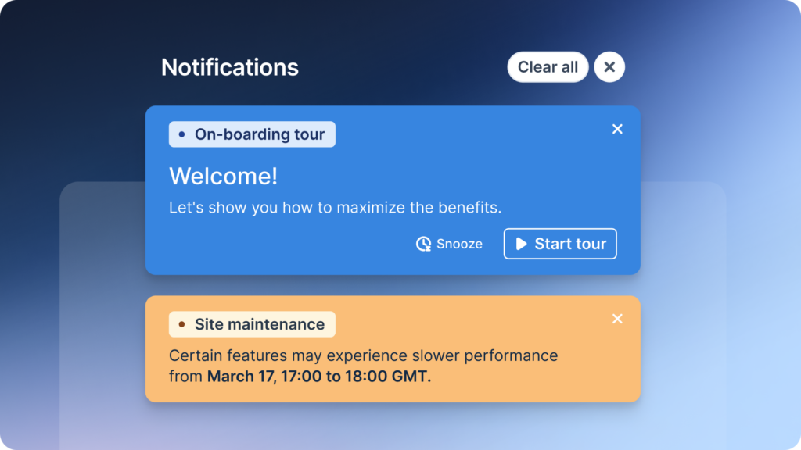Image resolution: width=801 pixels, height=450 pixels.
Task: Click the slower performance message text
Action: point(363,355)
